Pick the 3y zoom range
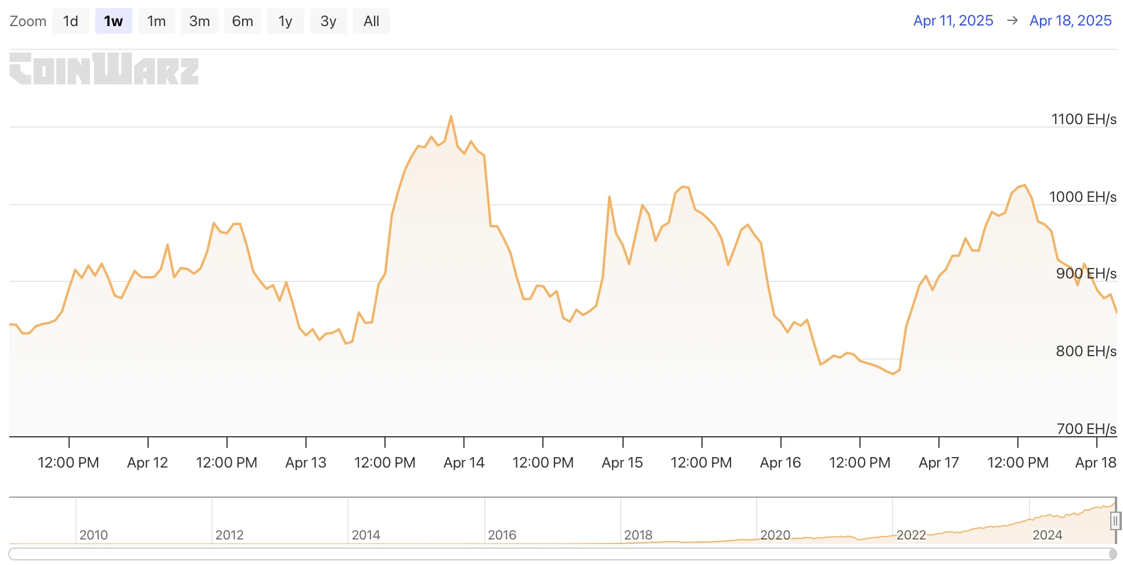1123x565 pixels. pyautogui.click(x=328, y=21)
